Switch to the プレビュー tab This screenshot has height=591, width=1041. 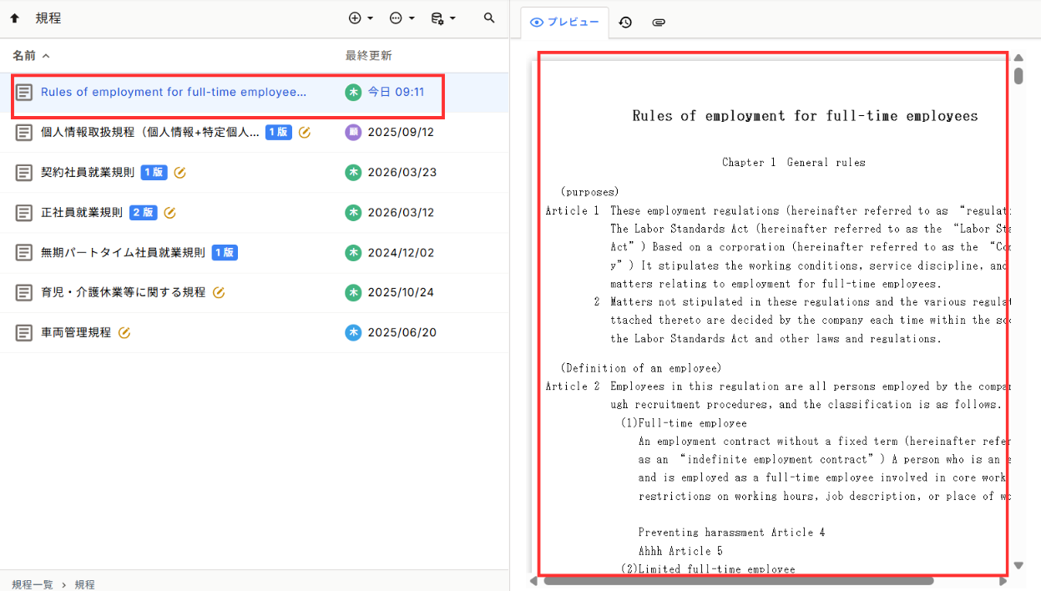pos(565,23)
